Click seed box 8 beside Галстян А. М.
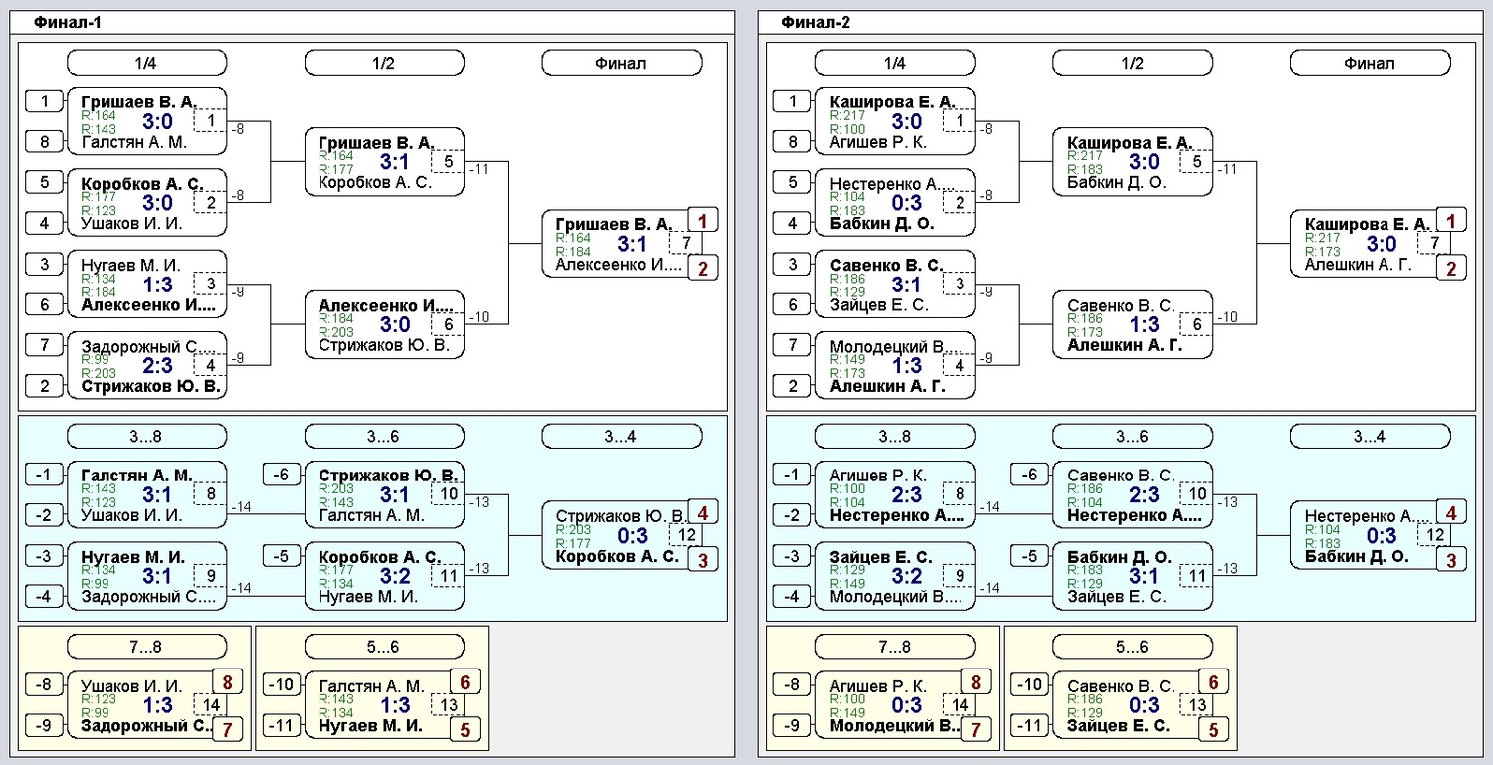Viewport: 1493px width, 765px height. click(43, 142)
